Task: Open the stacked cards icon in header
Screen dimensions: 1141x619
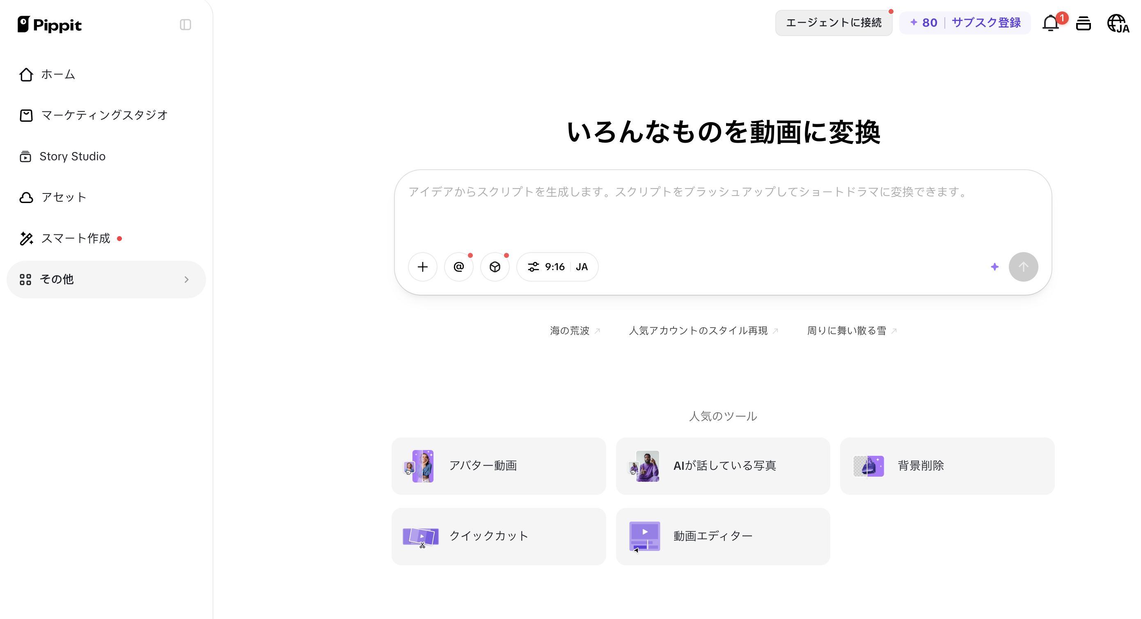Action: pyautogui.click(x=1084, y=23)
